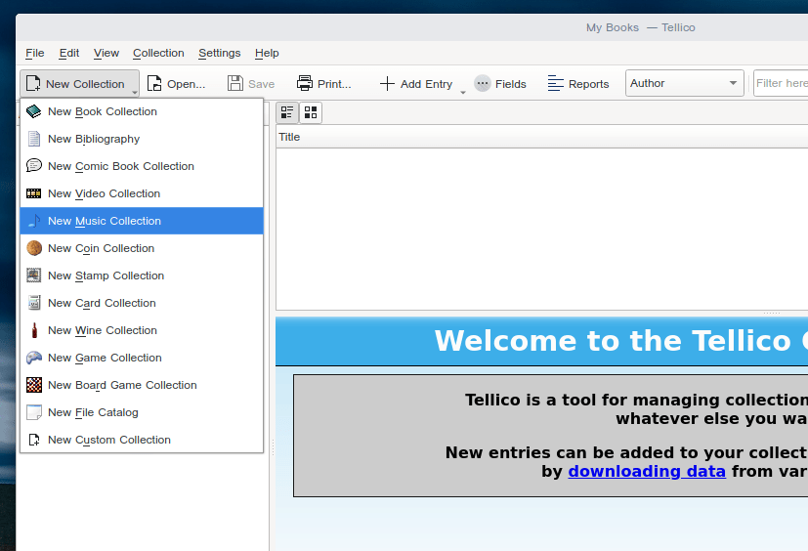Click the printer icon in the toolbar
The height and width of the screenshot is (551, 808).
[x=305, y=83]
